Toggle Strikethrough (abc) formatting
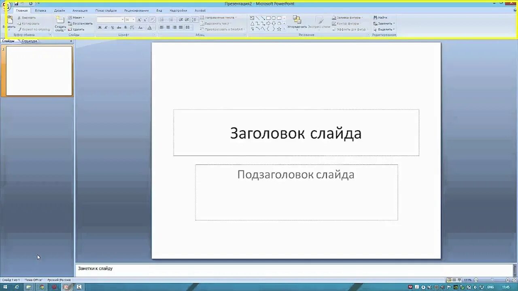The height and width of the screenshot is (291, 518). point(119,27)
